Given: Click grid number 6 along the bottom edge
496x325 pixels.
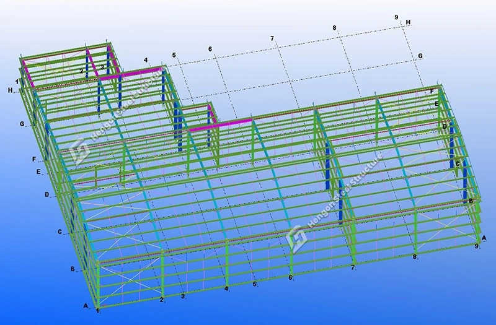Looking at the screenshot, I should point(290,278).
